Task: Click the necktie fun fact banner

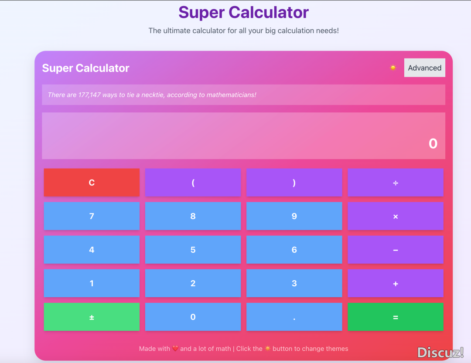Action: click(243, 95)
